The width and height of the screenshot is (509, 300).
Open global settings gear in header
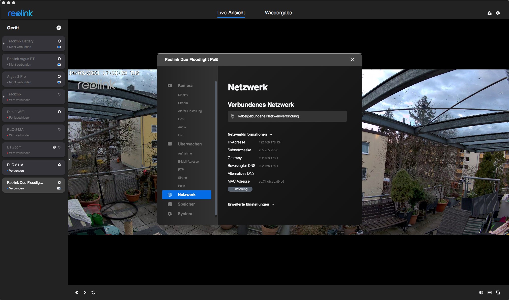(x=498, y=13)
